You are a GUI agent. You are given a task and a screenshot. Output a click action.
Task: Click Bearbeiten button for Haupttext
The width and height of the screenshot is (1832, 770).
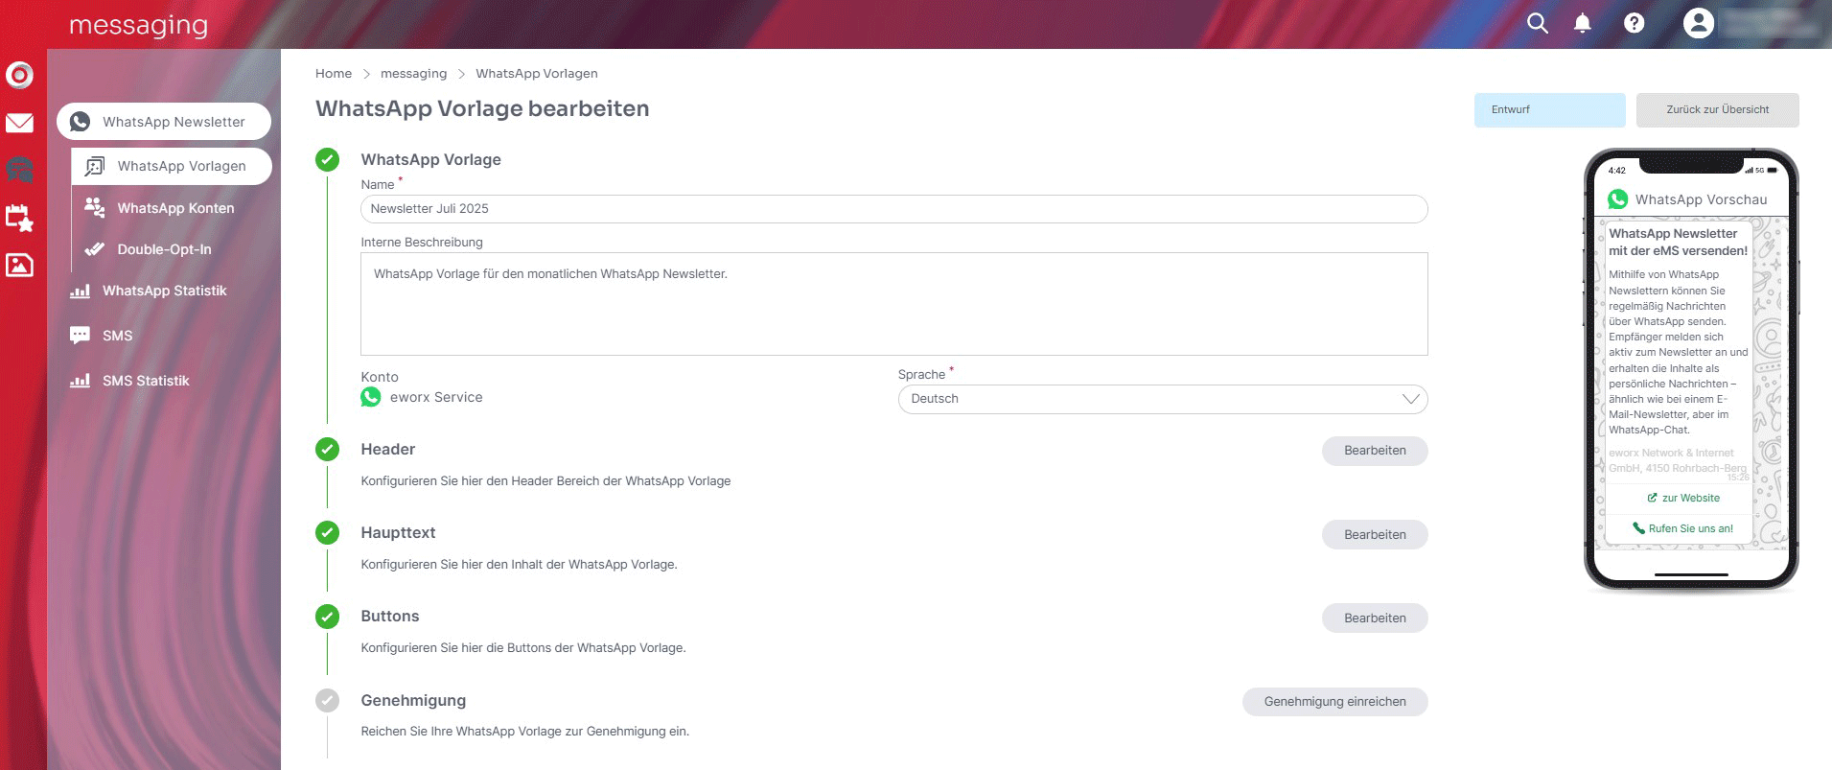(x=1375, y=535)
